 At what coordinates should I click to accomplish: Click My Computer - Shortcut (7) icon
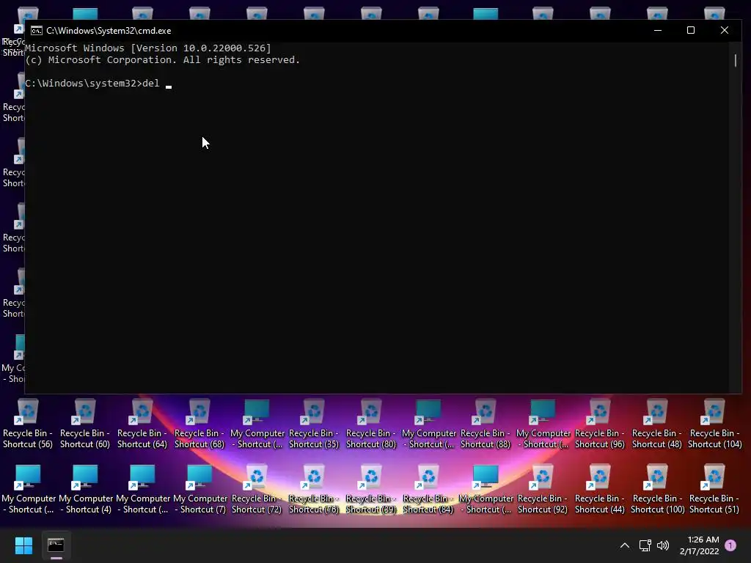coord(200,489)
